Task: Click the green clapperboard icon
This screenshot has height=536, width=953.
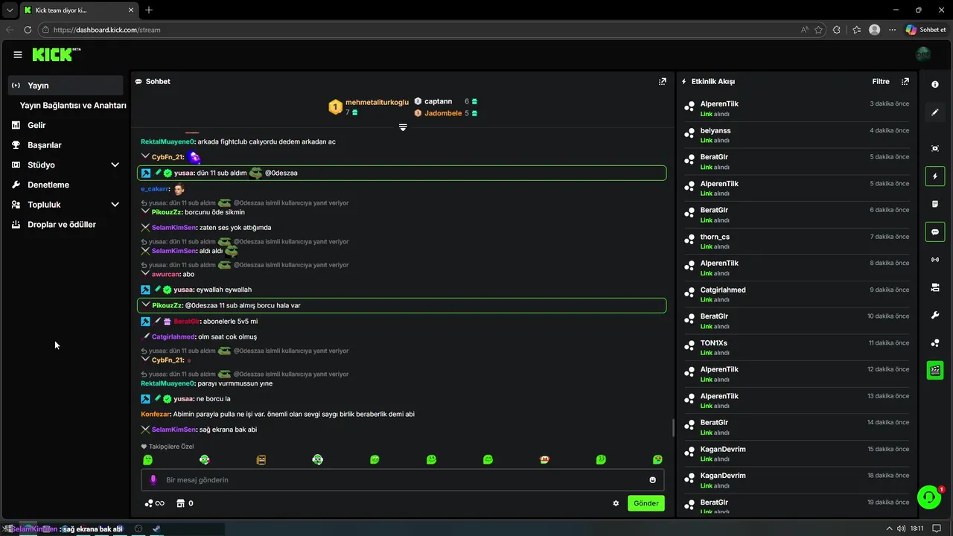Action: (x=935, y=370)
